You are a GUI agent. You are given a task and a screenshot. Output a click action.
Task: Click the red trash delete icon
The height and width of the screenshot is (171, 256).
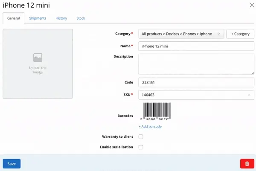coord(247,164)
